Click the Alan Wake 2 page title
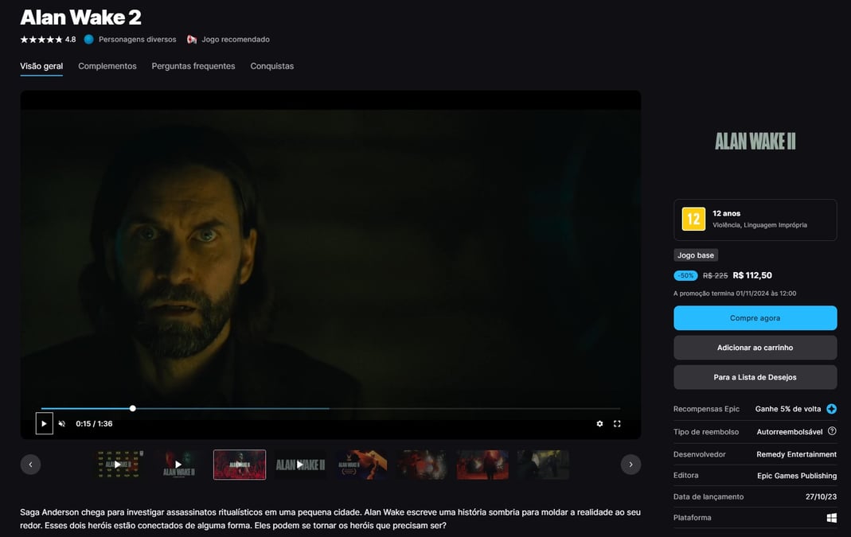Viewport: 851px width, 537px height. click(x=81, y=18)
